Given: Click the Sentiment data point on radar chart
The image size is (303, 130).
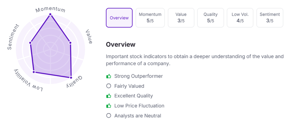Looking at the screenshot, I should pyautogui.click(x=30, y=43).
